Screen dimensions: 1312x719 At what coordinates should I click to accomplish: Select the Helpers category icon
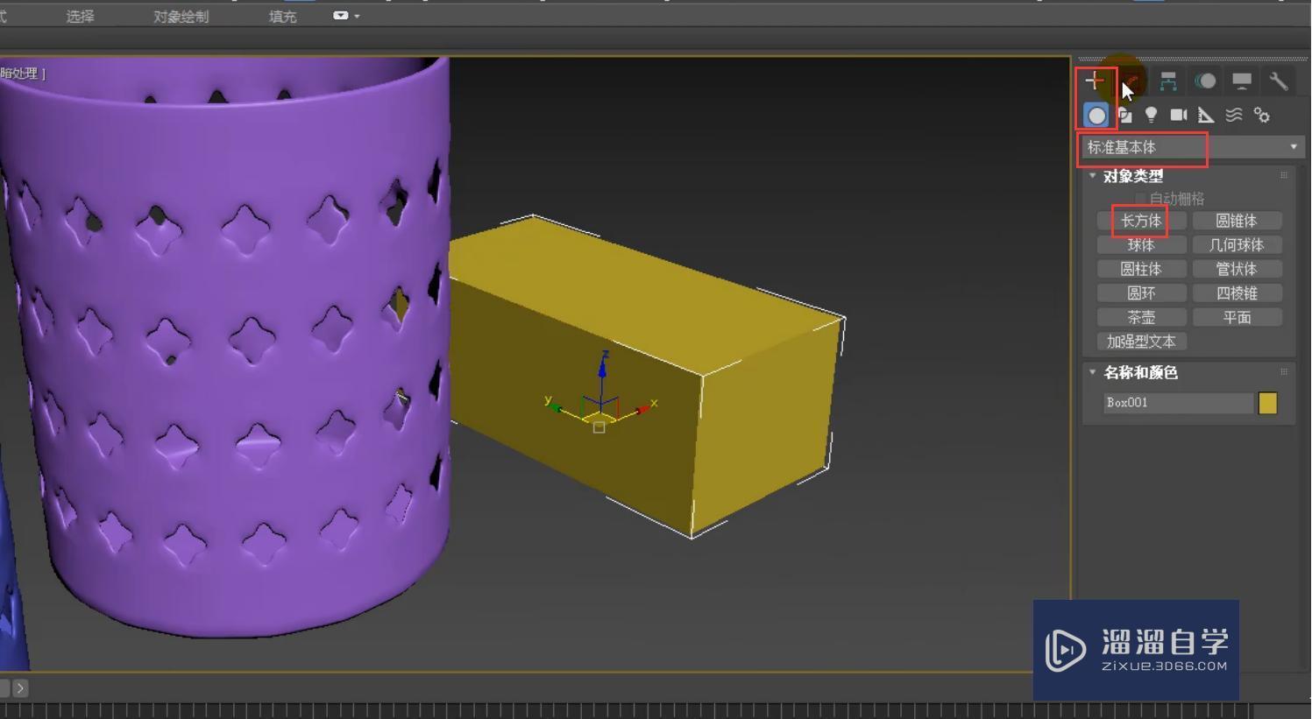pyautogui.click(x=1206, y=115)
